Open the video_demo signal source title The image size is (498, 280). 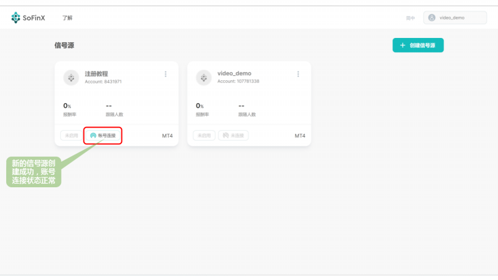234,73
